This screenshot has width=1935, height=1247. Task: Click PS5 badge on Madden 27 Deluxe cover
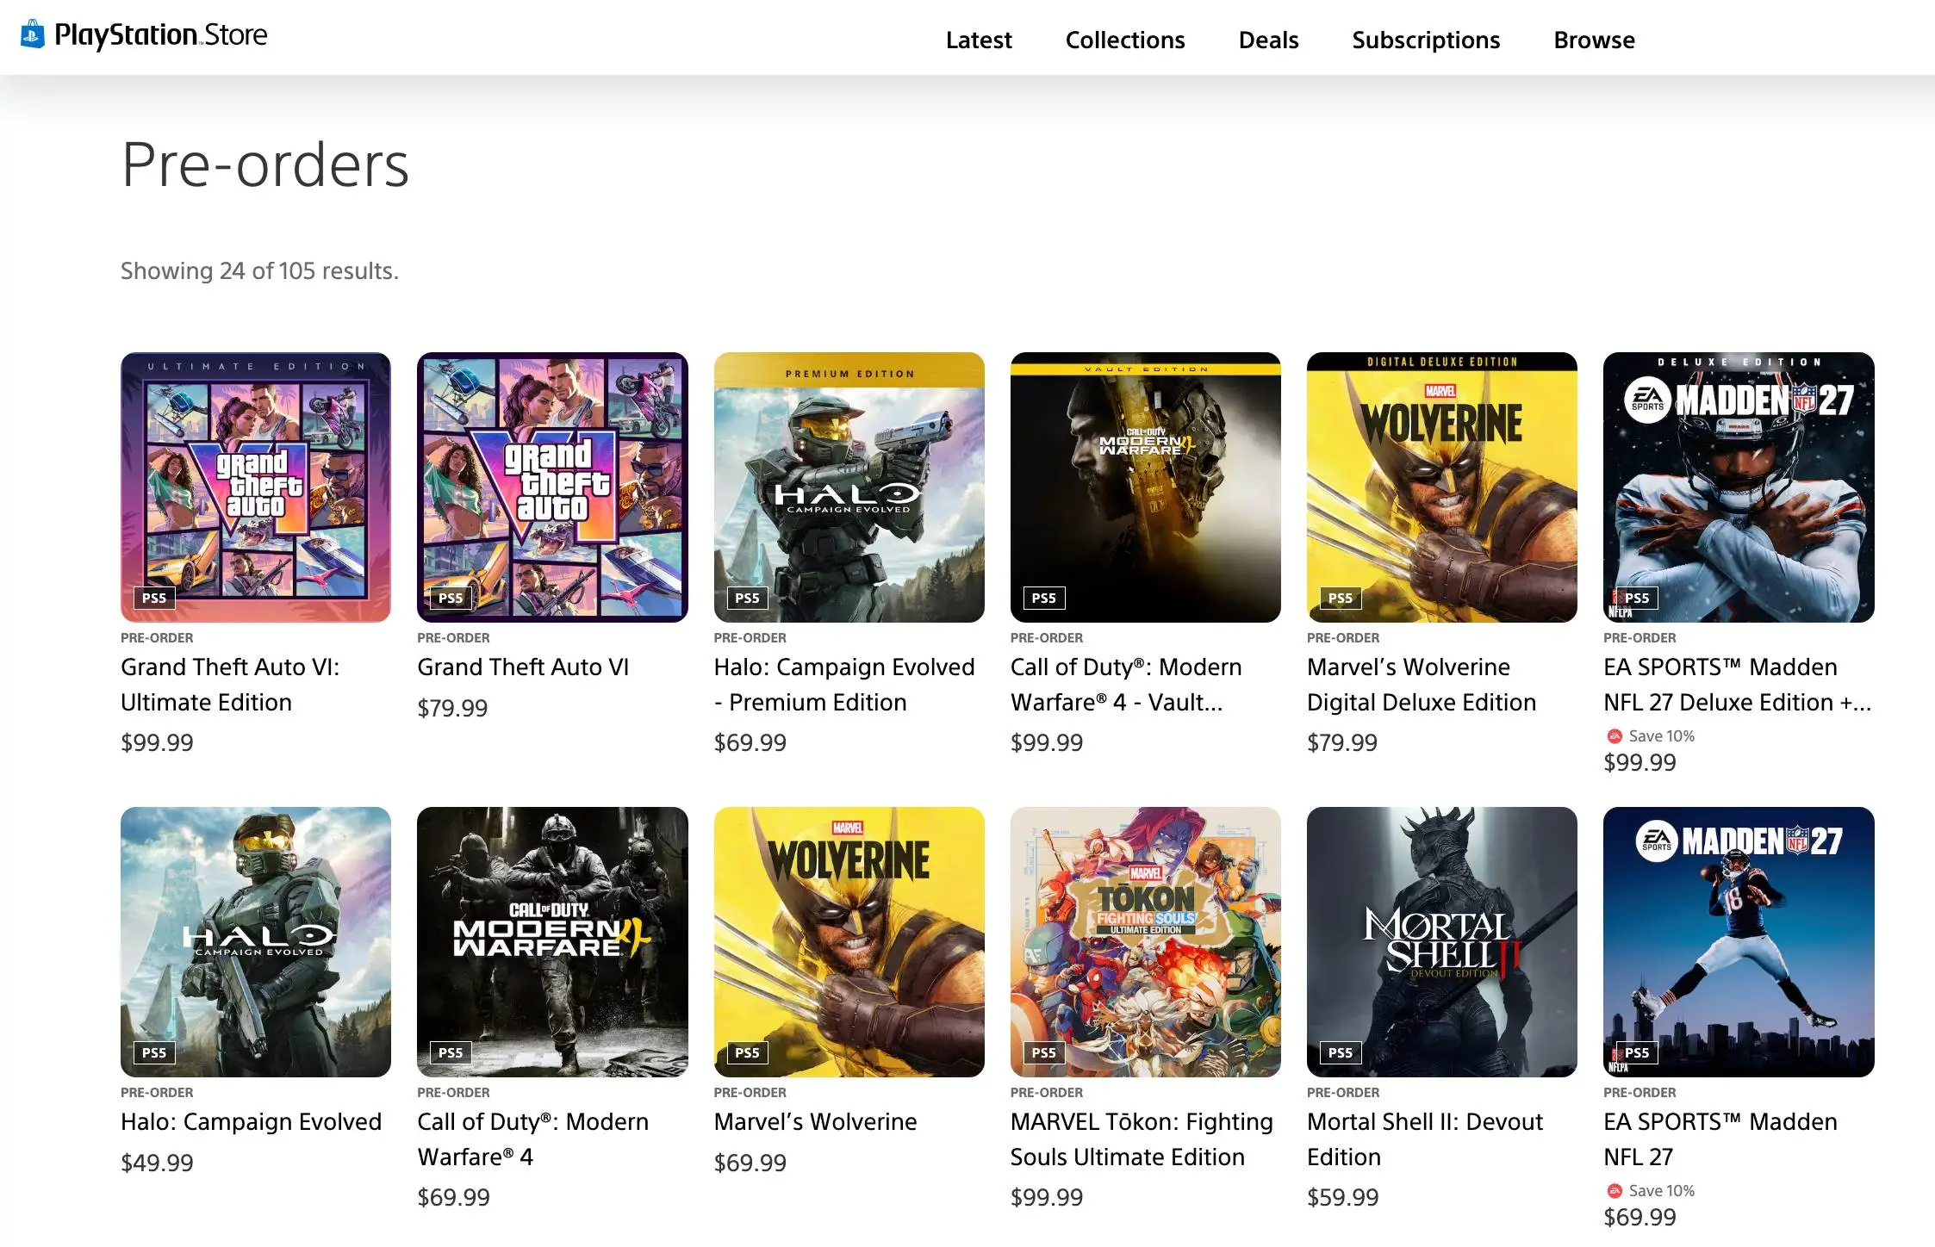tap(1636, 598)
